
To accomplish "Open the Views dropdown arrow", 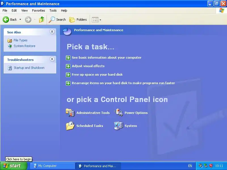I will tap(100, 20).
